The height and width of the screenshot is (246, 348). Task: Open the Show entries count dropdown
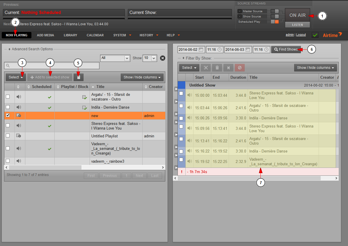[x=150, y=58]
